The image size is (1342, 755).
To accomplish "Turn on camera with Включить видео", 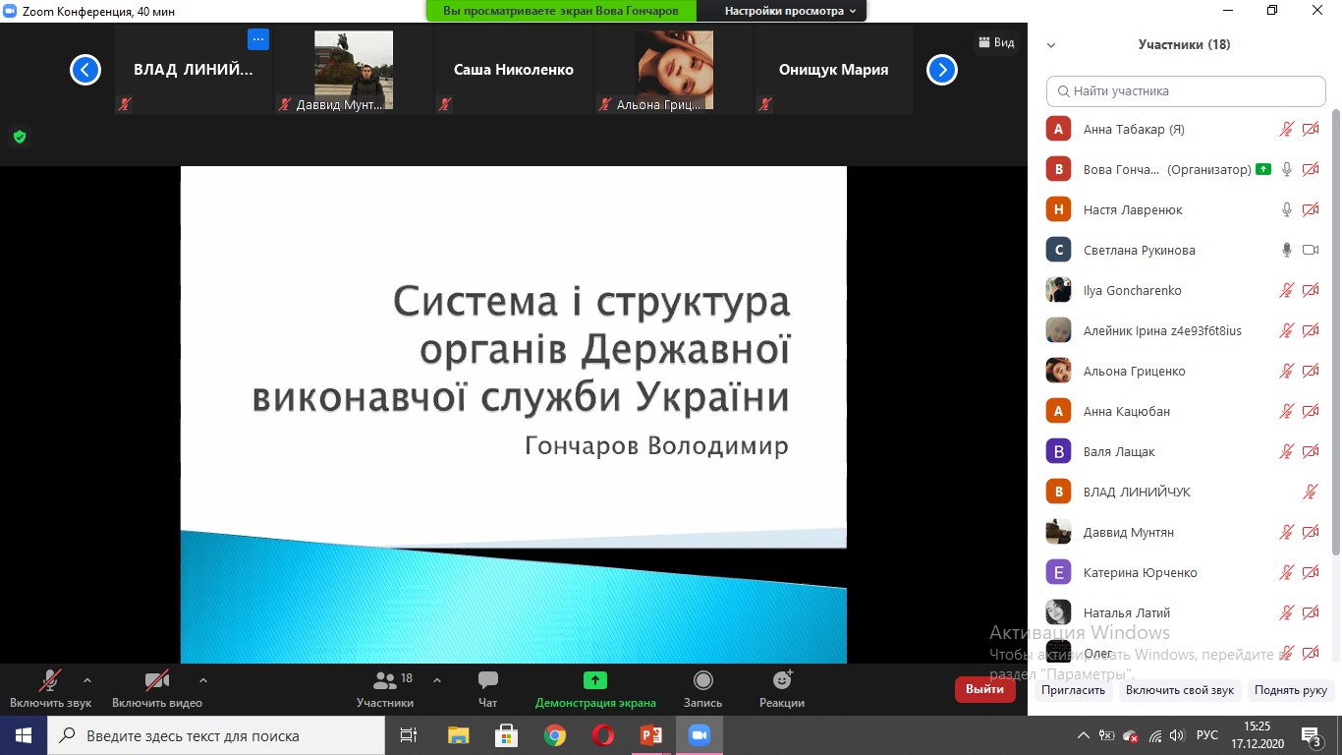I will coord(157,681).
